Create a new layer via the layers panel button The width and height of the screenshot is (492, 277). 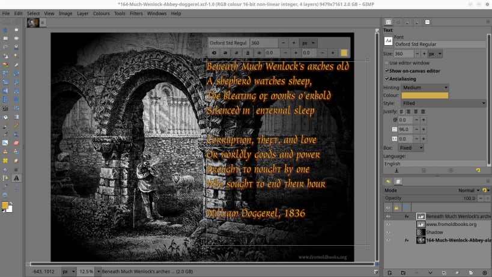[389, 273]
